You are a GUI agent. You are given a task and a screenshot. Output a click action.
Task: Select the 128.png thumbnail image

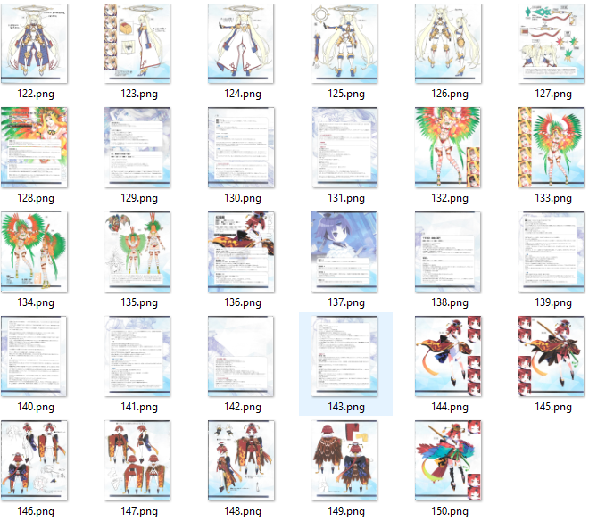[34, 147]
